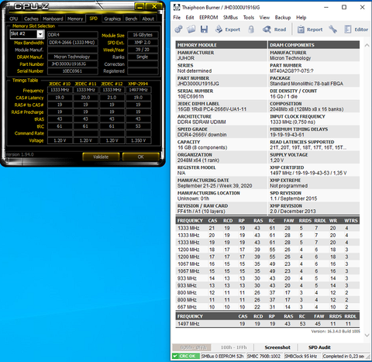The width and height of the screenshot is (372, 362).
Task: Click the OK button in CPU-Z
Action: pyautogui.click(x=141, y=157)
